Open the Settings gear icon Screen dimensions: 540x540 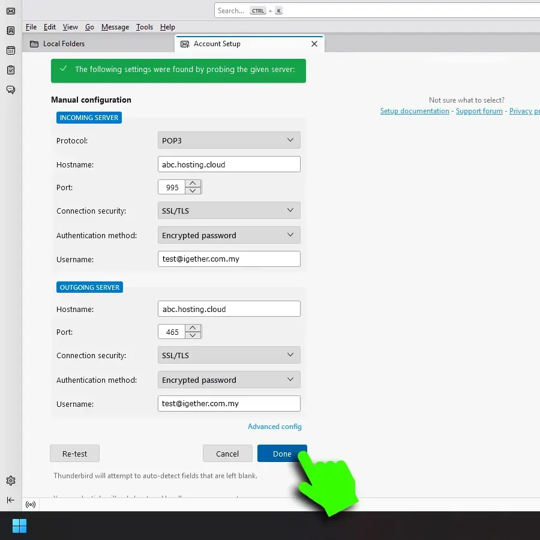pyautogui.click(x=10, y=481)
